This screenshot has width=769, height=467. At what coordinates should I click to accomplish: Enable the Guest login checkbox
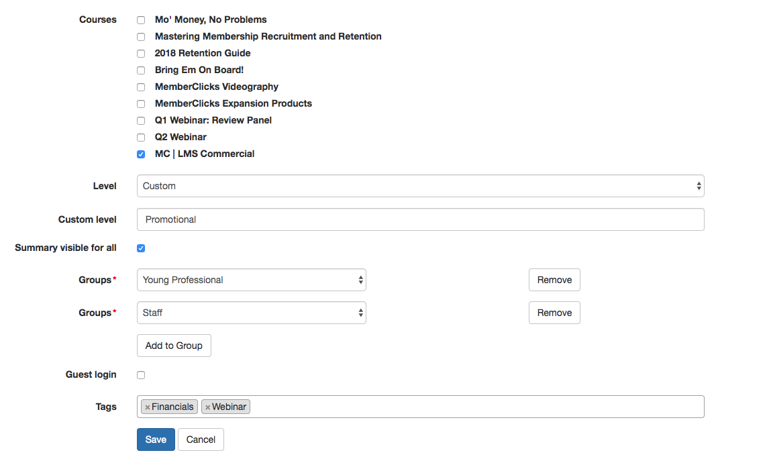pos(141,375)
